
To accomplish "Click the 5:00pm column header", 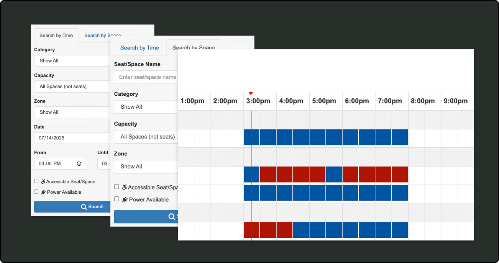I will tap(326, 101).
